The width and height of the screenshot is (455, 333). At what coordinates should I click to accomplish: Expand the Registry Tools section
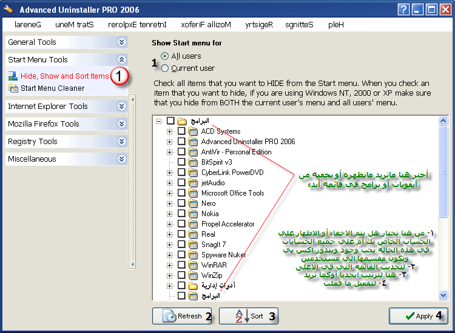(121, 141)
